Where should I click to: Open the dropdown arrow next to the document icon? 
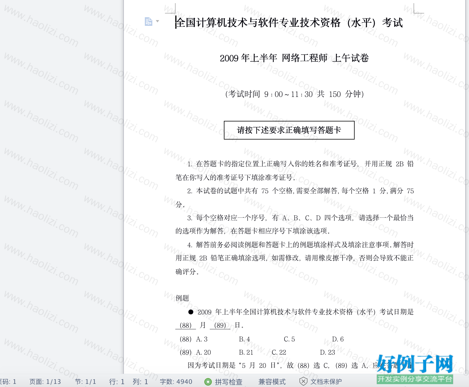click(157, 21)
